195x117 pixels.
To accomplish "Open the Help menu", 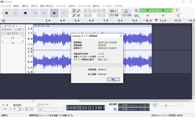I will (x=118, y=6).
